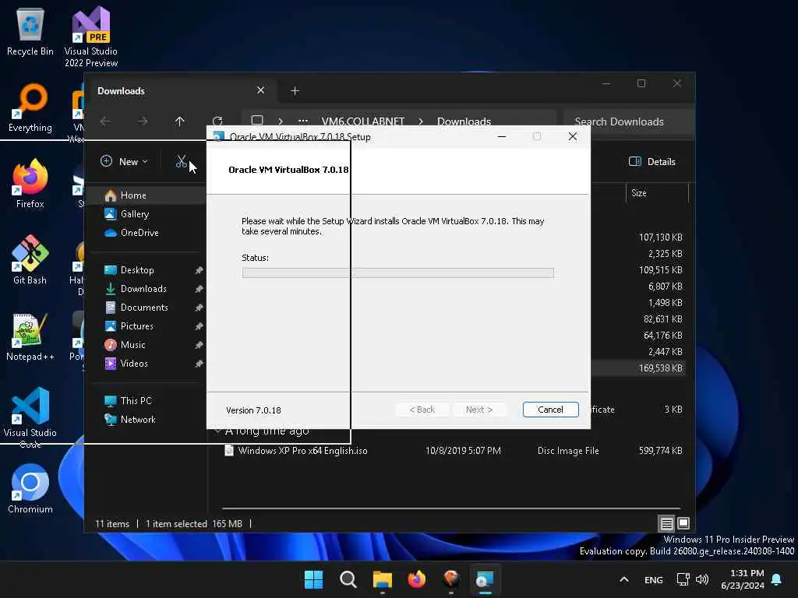Toggle the Details pane in Explorer
This screenshot has height=598, width=798.
tap(652, 162)
